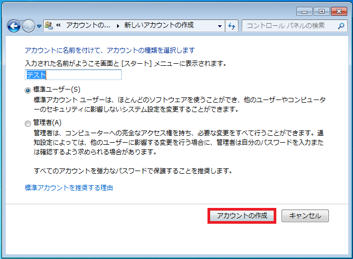Click the 新しいアカウントの作成 breadcrumb
The width and height of the screenshot is (353, 259).
tap(159, 25)
